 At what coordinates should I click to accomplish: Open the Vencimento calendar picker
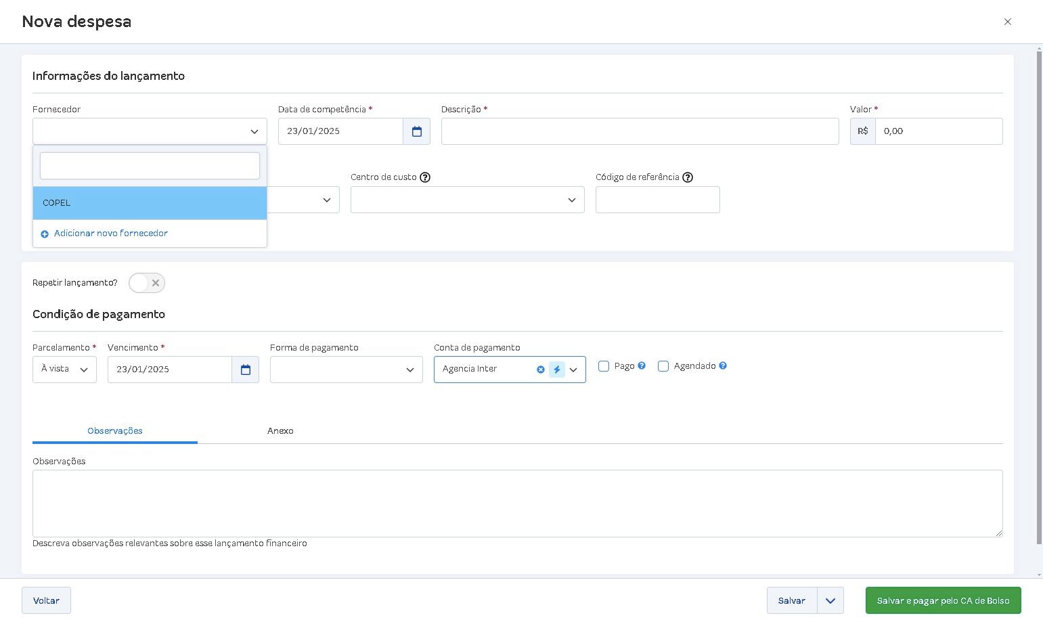tap(246, 370)
